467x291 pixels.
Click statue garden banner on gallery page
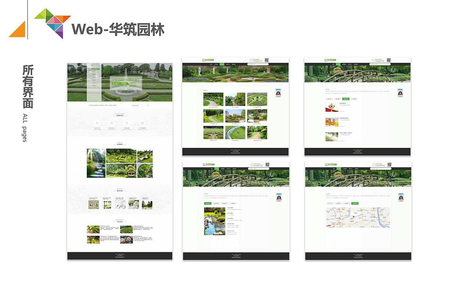coord(236,74)
